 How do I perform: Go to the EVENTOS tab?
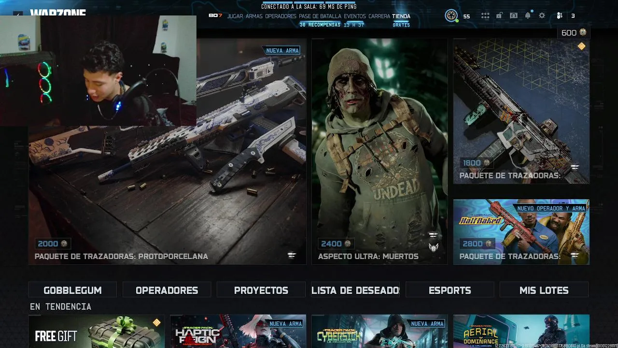click(x=355, y=16)
